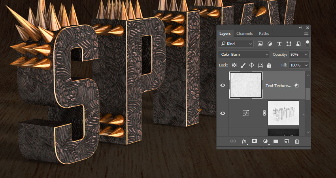Select the Text Texture layer thumbnail
The height and width of the screenshot is (178, 336).
click(246, 85)
